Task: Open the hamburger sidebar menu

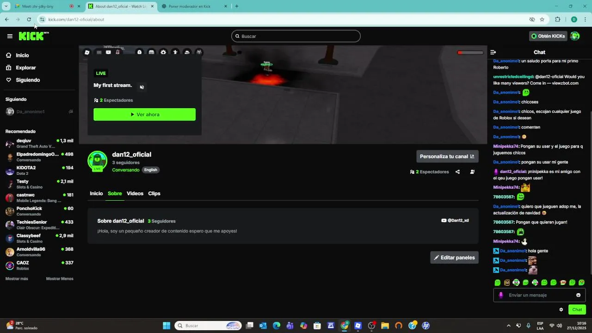Action: pos(10,36)
